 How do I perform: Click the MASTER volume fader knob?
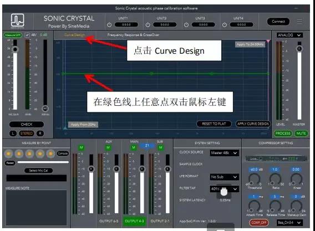click(299, 49)
